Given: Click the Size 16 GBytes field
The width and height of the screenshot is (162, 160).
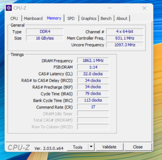Looking at the screenshot, I should 45,38.
